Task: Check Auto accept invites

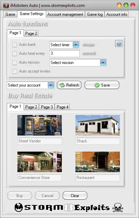Action: (x=15, y=71)
